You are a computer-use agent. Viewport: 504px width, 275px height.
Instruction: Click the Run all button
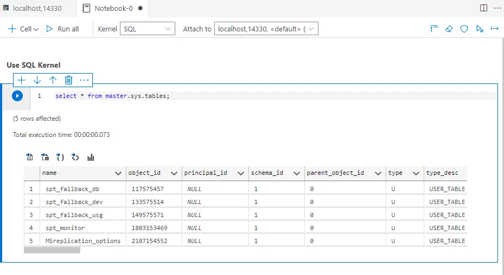coord(62,29)
